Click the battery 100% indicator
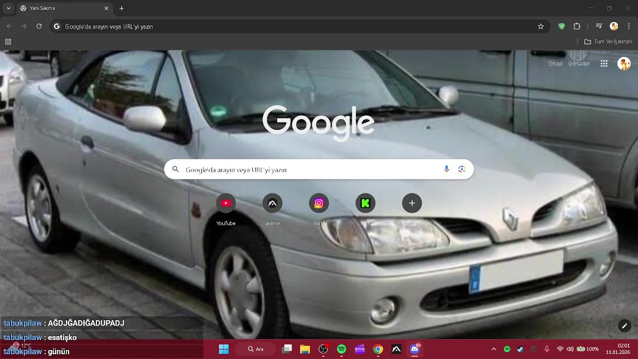Screen dimensions: 638x359 pyautogui.click(x=588, y=349)
